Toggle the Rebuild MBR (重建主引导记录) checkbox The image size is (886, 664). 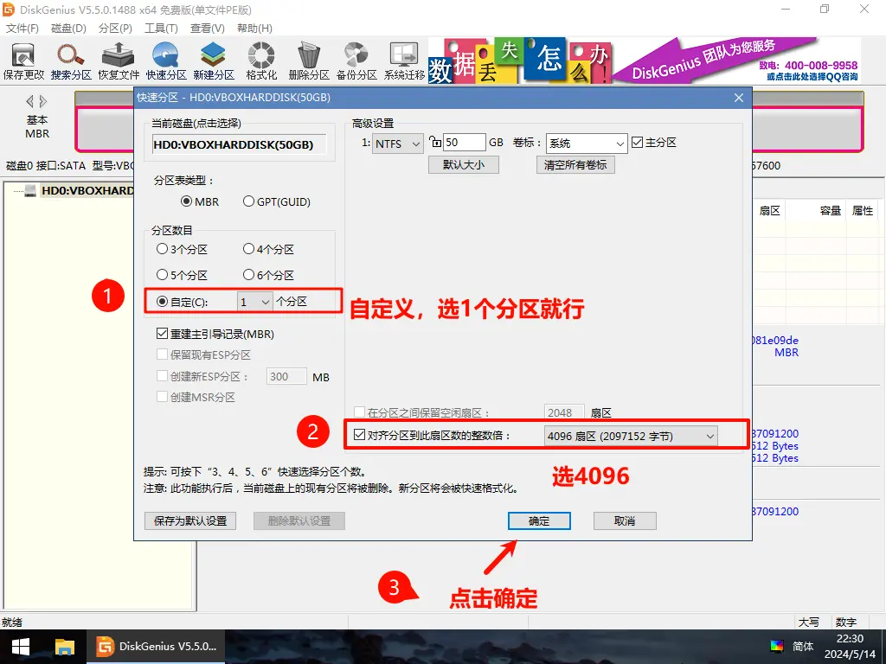click(x=215, y=335)
